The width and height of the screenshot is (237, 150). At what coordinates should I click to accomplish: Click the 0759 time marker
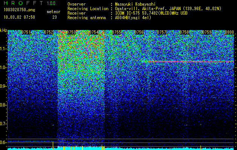207,32
